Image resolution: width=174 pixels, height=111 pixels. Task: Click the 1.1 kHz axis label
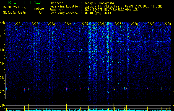2,36
